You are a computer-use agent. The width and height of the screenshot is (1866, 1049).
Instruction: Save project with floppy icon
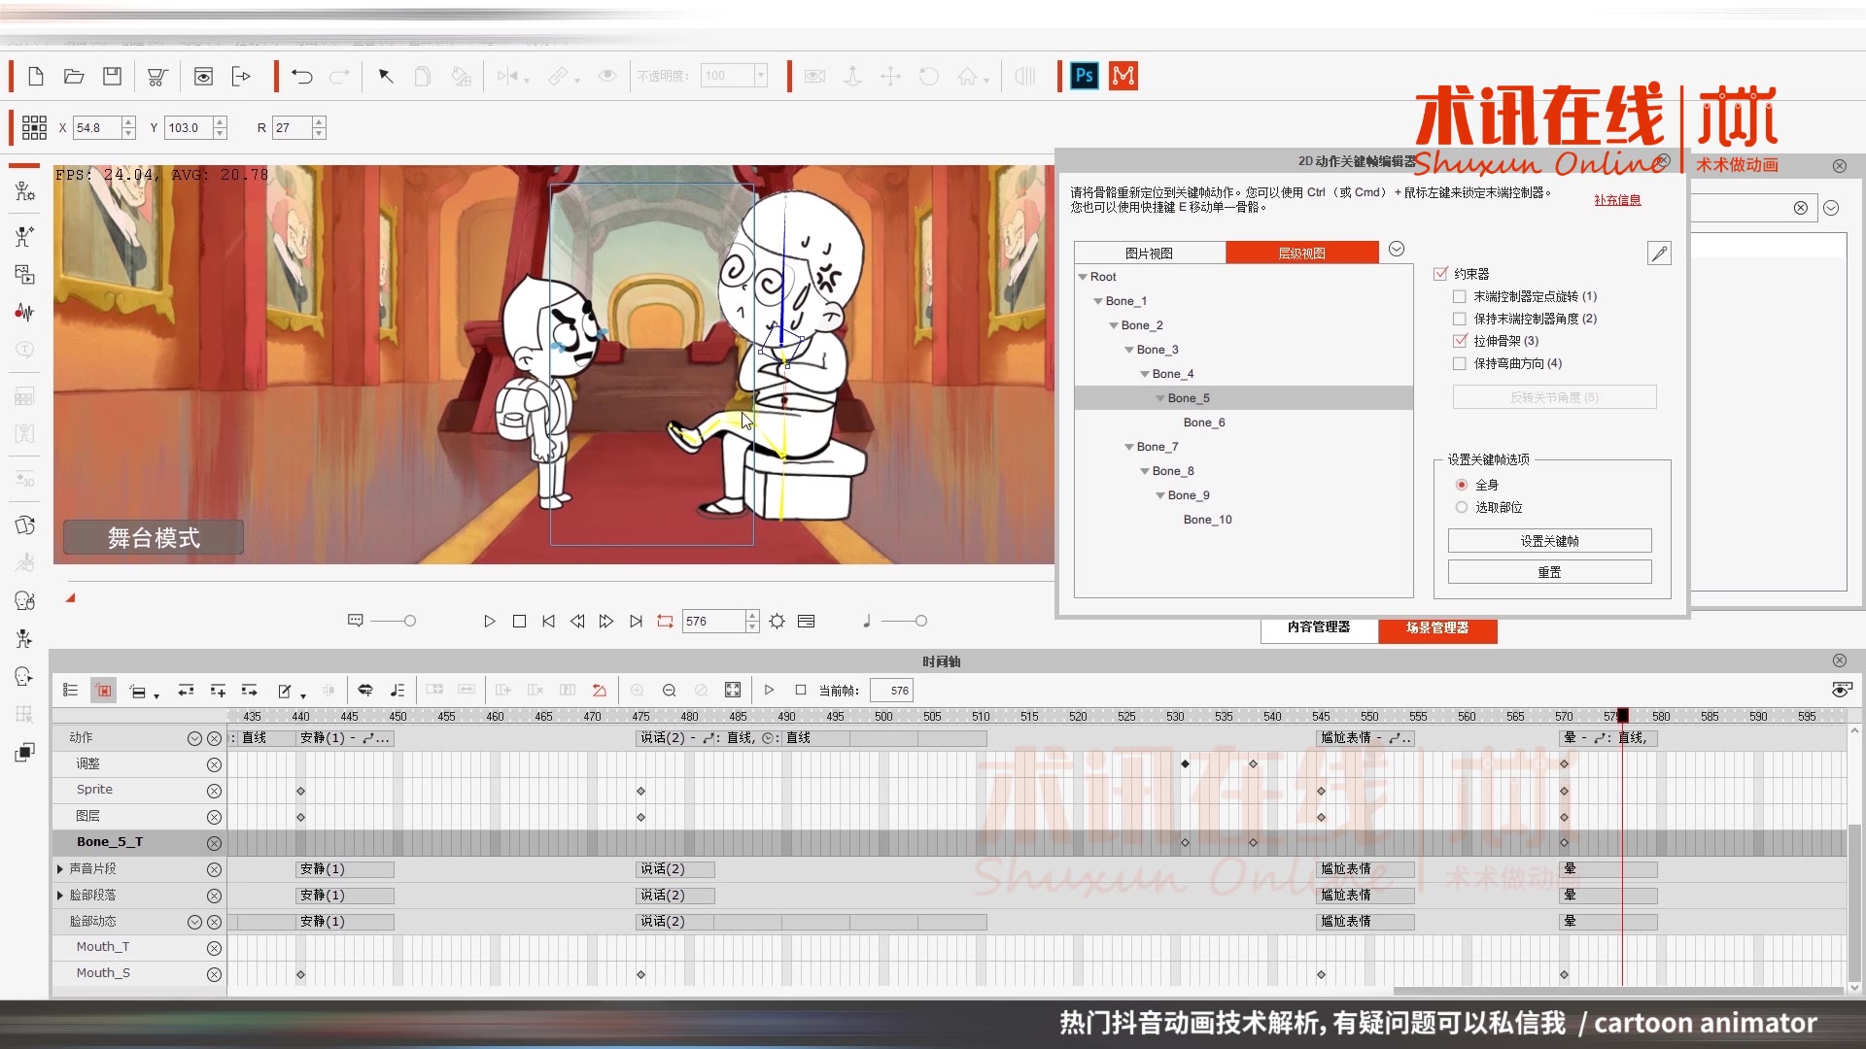(113, 76)
